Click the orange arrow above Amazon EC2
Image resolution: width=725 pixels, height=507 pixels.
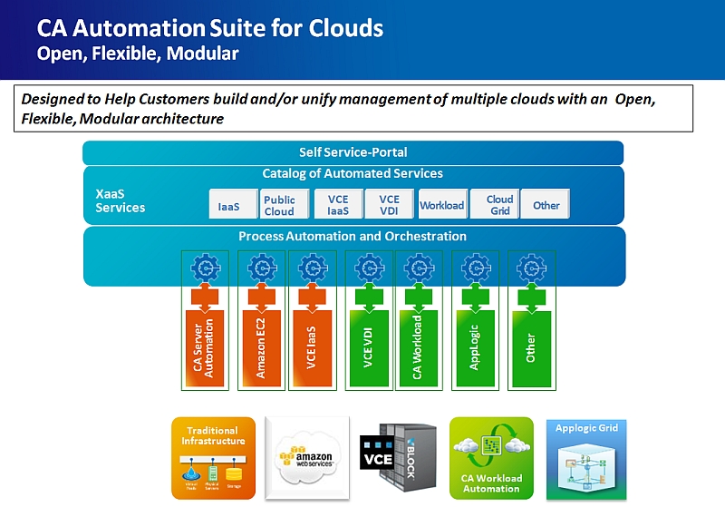[x=262, y=297]
